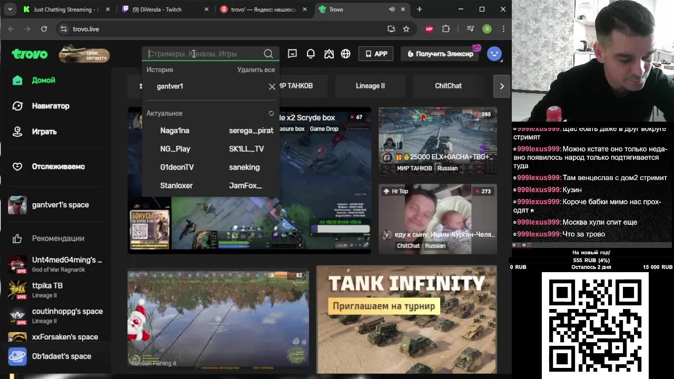The width and height of the screenshot is (674, 379).
Task: Open language globe icon
Action: pos(345,54)
